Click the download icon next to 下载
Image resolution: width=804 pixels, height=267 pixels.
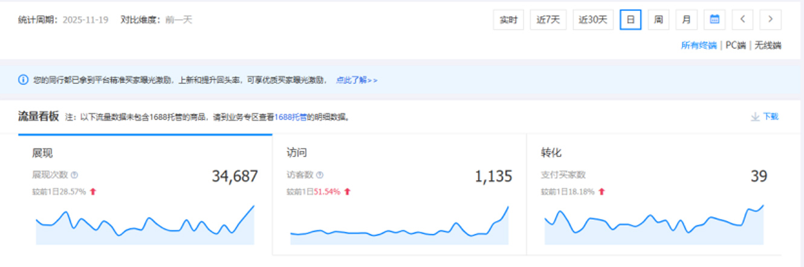click(754, 117)
